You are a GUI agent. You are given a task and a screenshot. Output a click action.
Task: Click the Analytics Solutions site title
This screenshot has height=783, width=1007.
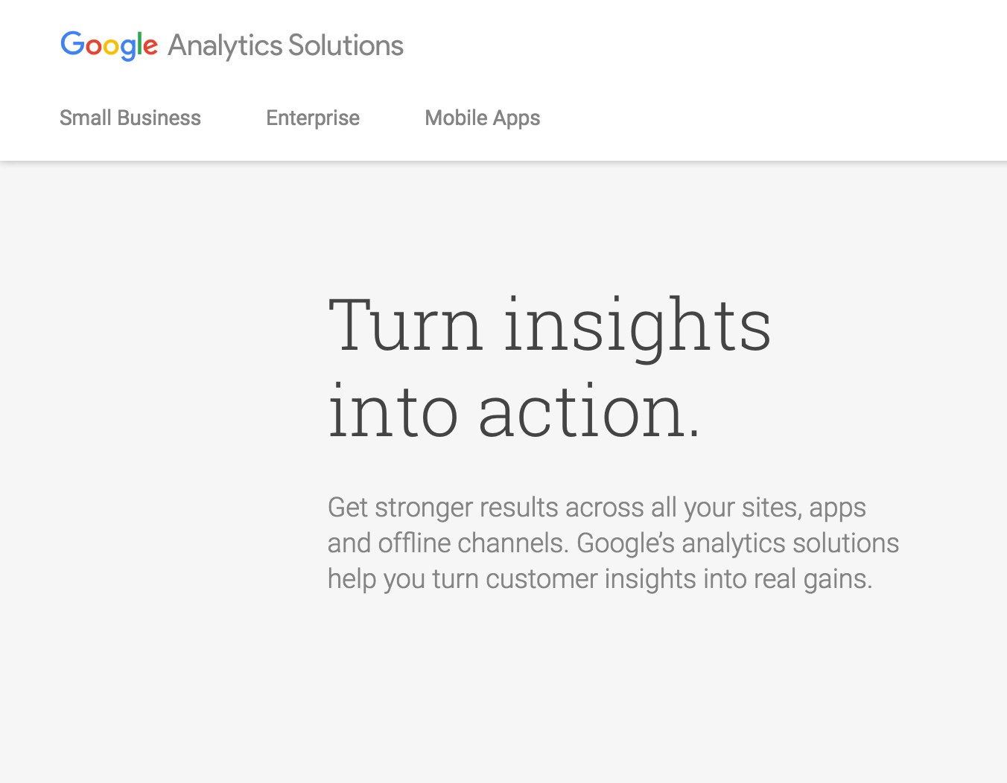[x=285, y=45]
